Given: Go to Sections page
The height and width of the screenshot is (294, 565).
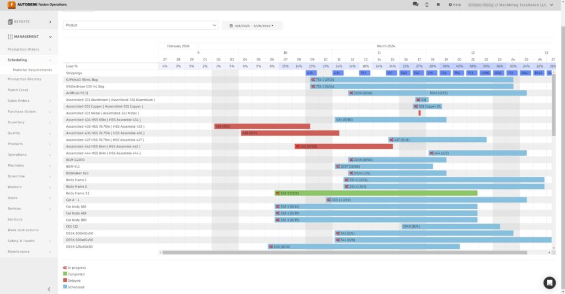Looking at the screenshot, I should [x=15, y=219].
